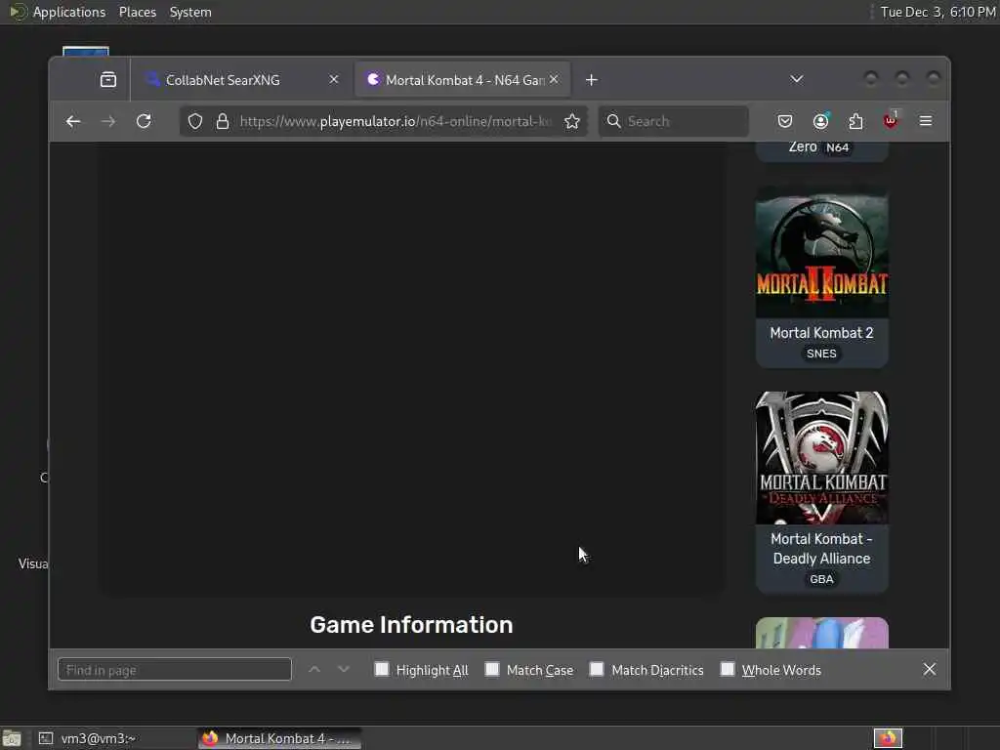Click the N64 badge beside Zero
Viewport: 1000px width, 750px height.
click(x=837, y=147)
